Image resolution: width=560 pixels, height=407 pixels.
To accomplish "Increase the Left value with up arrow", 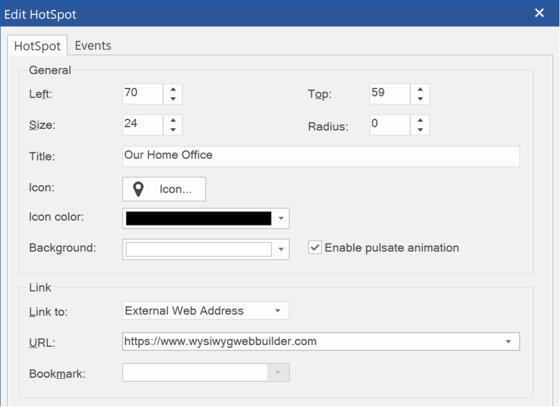I will pyautogui.click(x=173, y=89).
